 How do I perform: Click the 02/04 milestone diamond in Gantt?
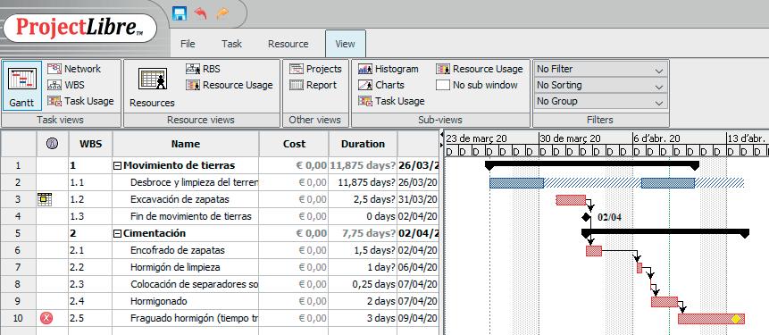coord(586,217)
